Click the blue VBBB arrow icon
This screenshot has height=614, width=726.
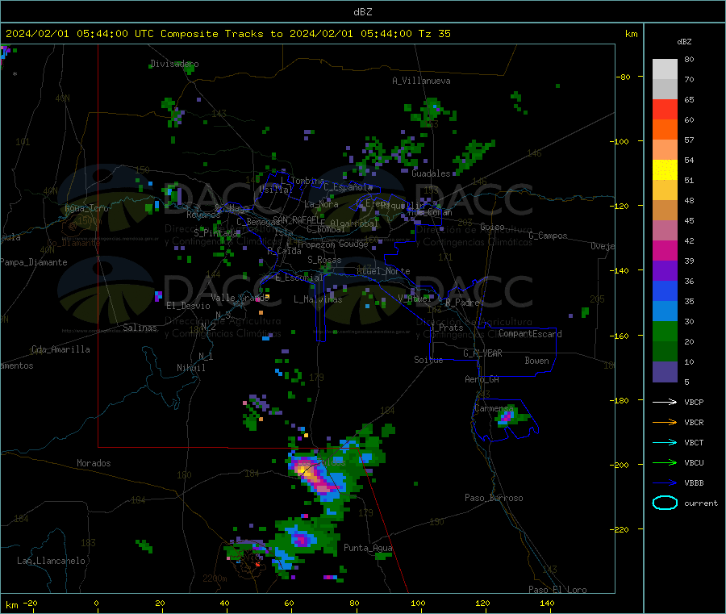tap(665, 483)
